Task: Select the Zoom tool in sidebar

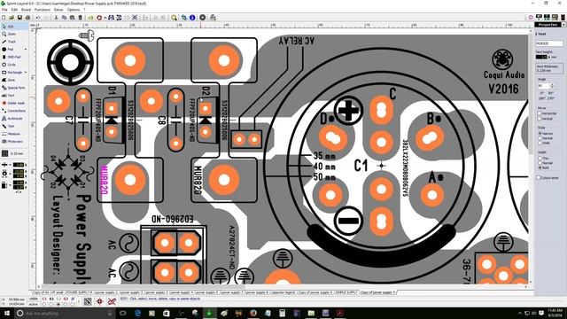Action: pyautogui.click(x=14, y=34)
